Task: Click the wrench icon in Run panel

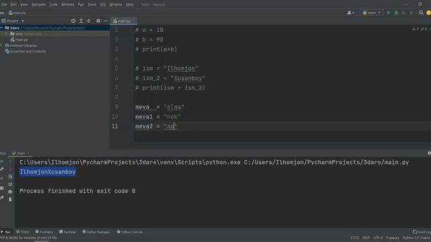Action: click(x=2, y=169)
